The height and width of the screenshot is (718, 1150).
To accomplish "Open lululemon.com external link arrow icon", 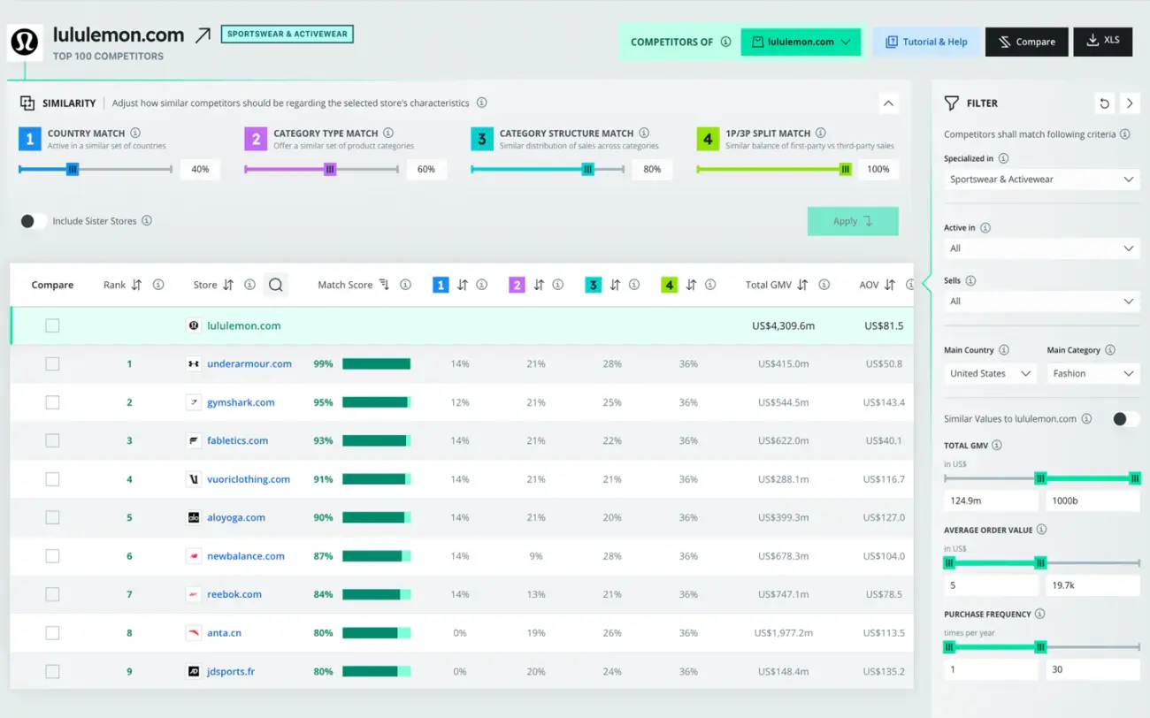I will tap(203, 35).
